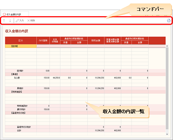Click the vertical scrollbar thumb

pos(167,88)
